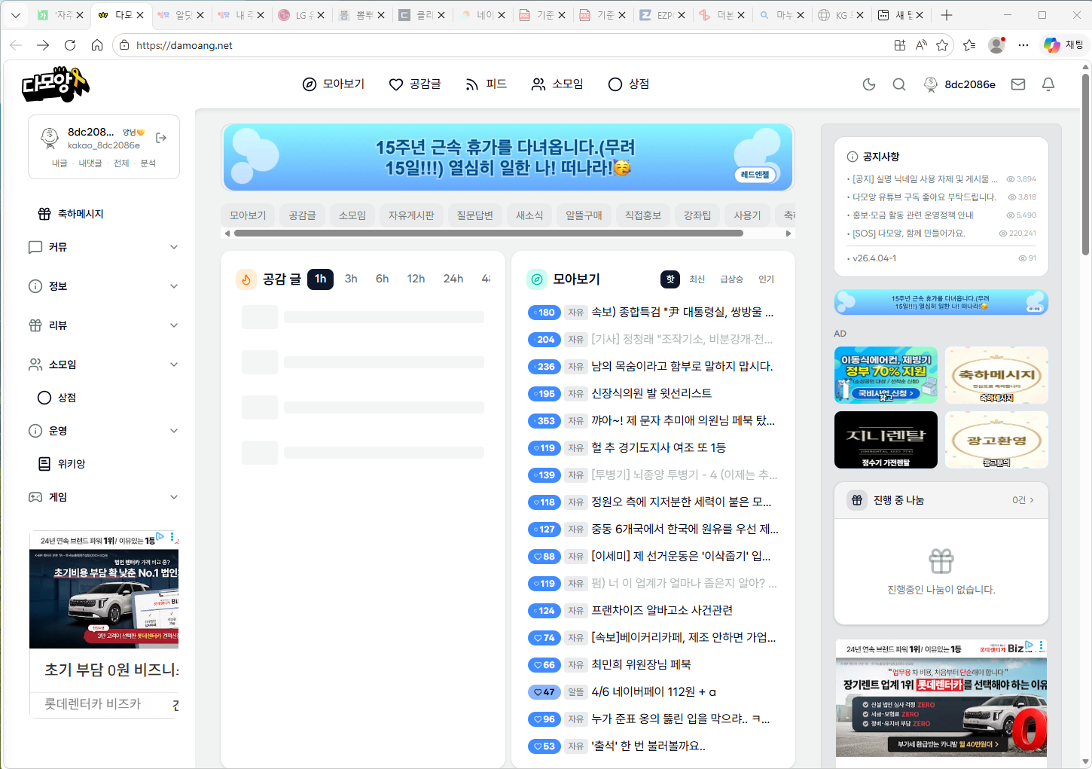Go to browser home icon
The height and width of the screenshot is (769, 1092).
(97, 45)
